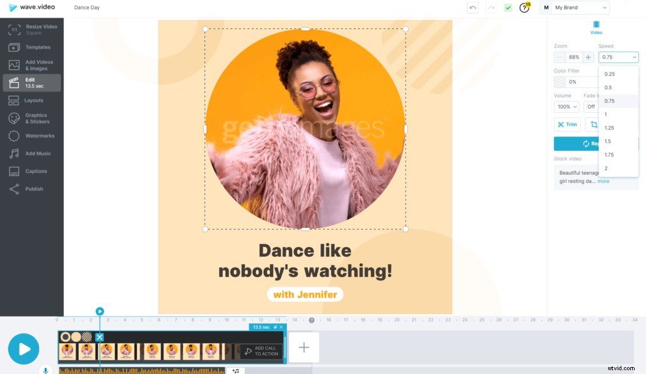
Task: Click the crop icon button beside Trim
Action: [x=593, y=125]
